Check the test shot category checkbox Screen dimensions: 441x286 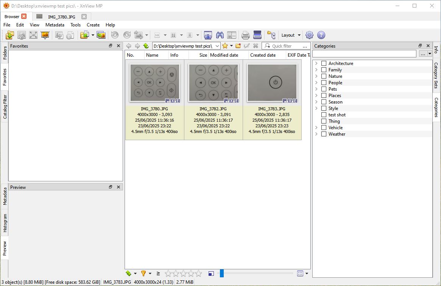click(x=324, y=115)
